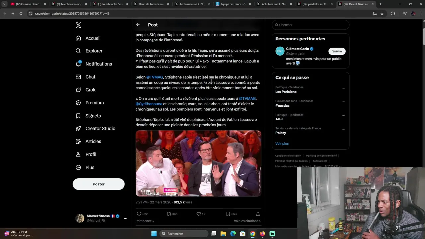Open the Windows Start menu
This screenshot has width=425, height=239.
[x=154, y=234]
